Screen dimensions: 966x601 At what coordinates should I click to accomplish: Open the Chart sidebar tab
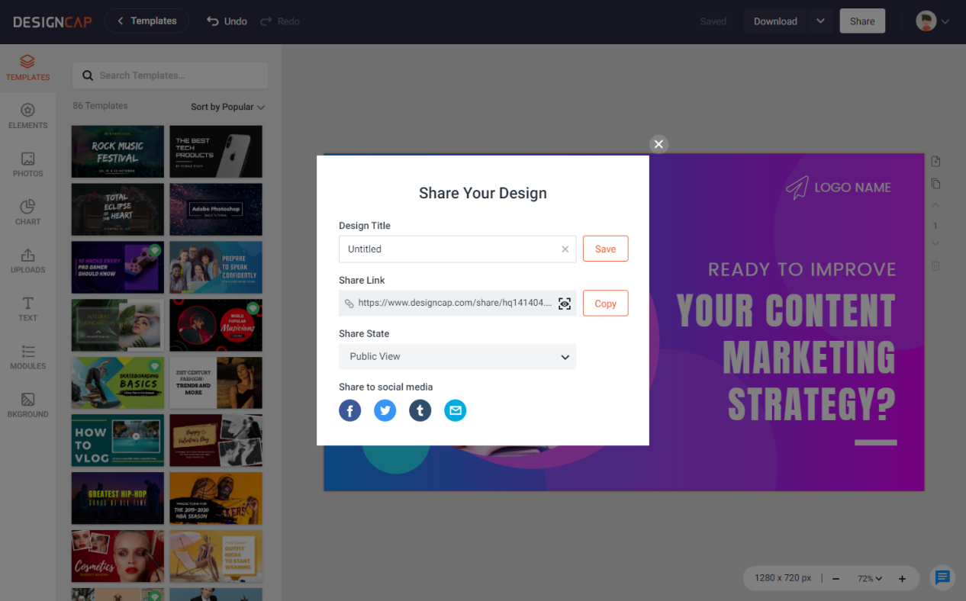pyautogui.click(x=27, y=212)
